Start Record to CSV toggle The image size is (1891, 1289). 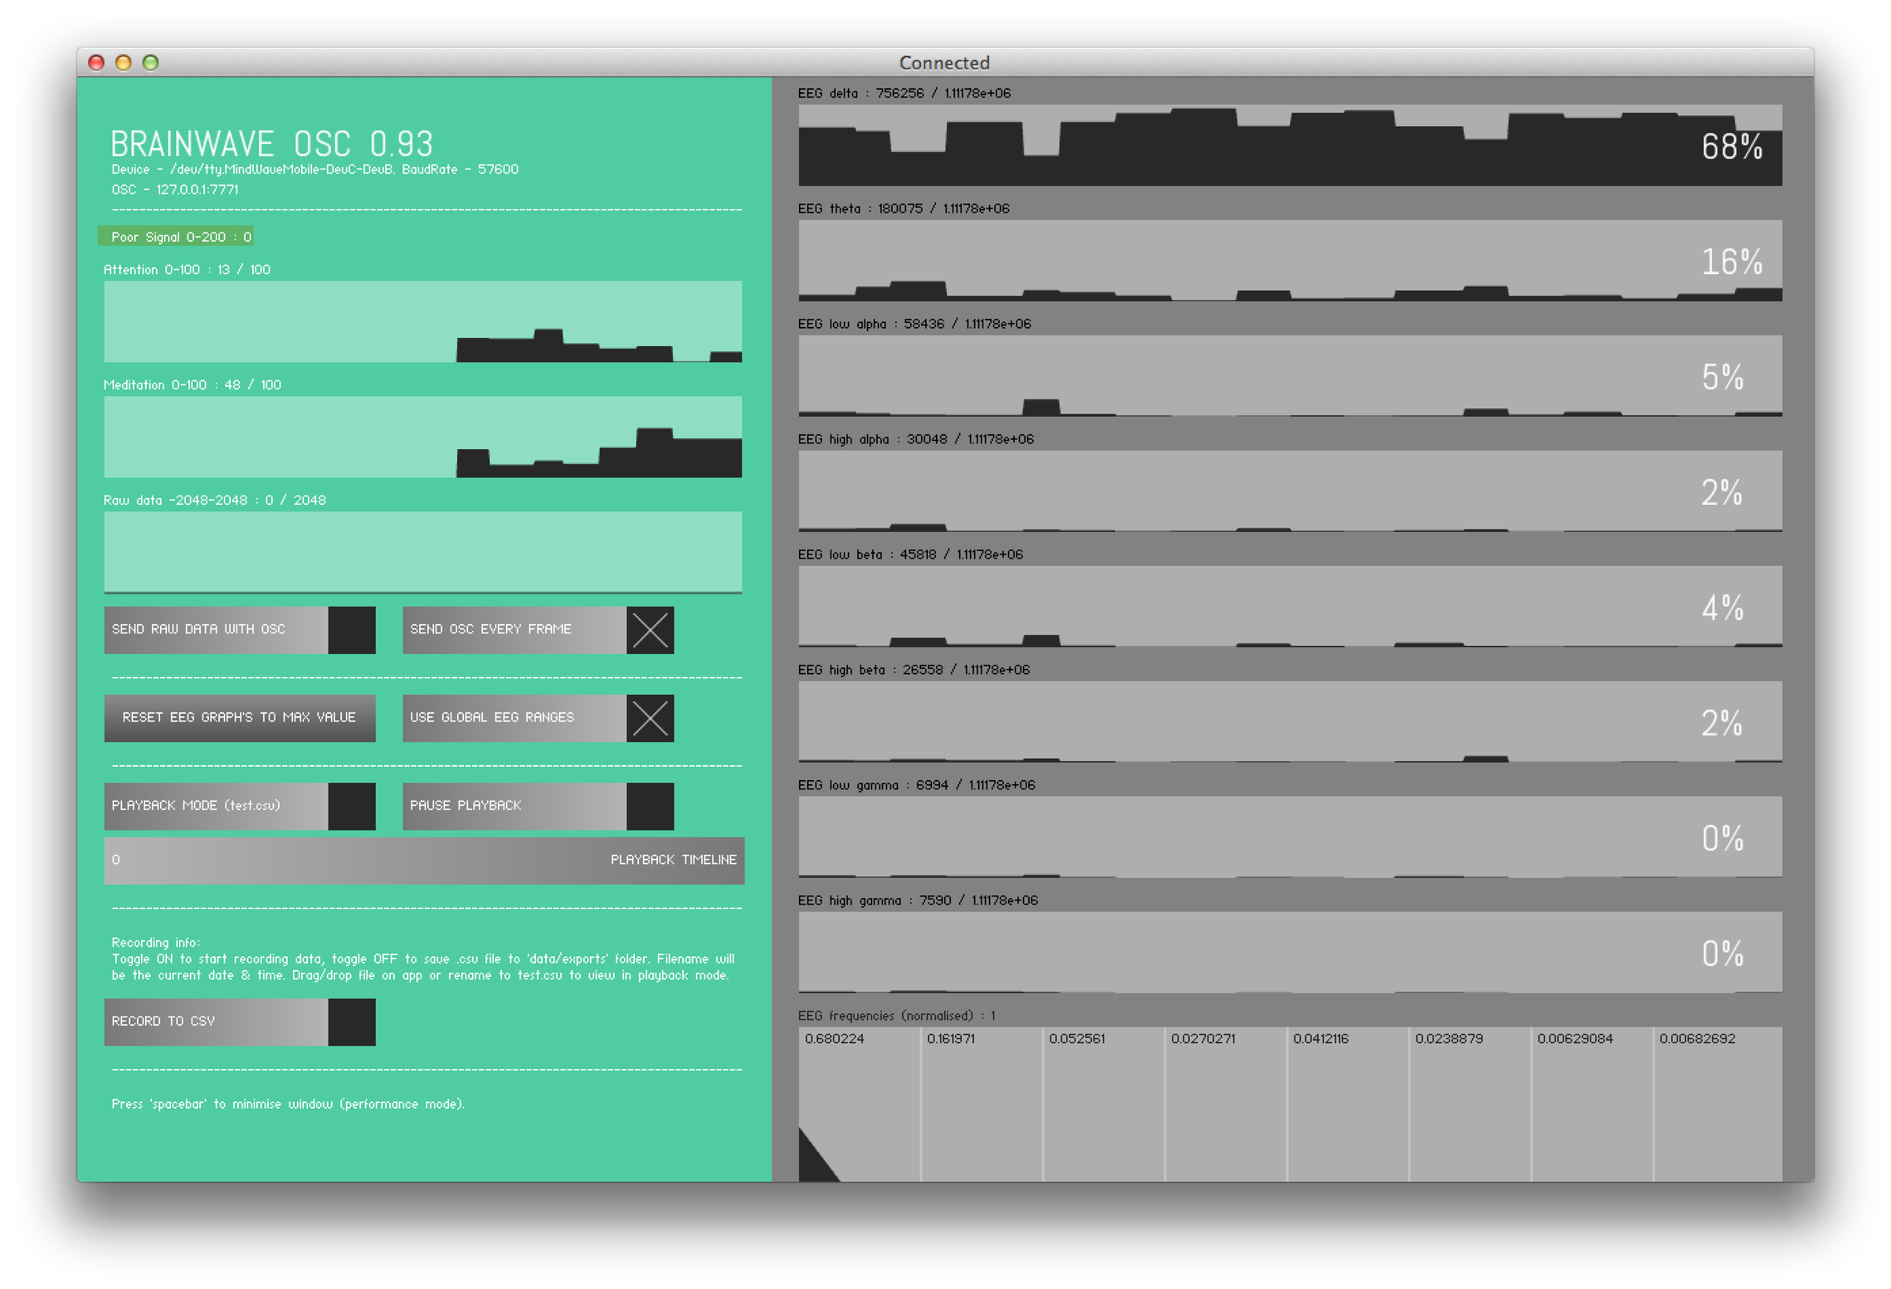tap(351, 1021)
